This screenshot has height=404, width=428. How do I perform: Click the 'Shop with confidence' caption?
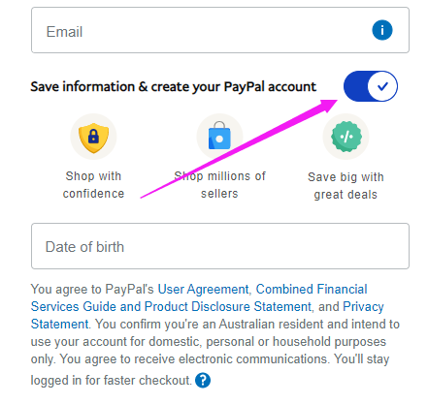pyautogui.click(x=93, y=185)
